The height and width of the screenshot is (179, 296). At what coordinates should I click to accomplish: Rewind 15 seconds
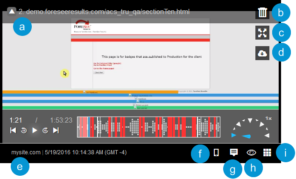pyautogui.click(x=24, y=131)
